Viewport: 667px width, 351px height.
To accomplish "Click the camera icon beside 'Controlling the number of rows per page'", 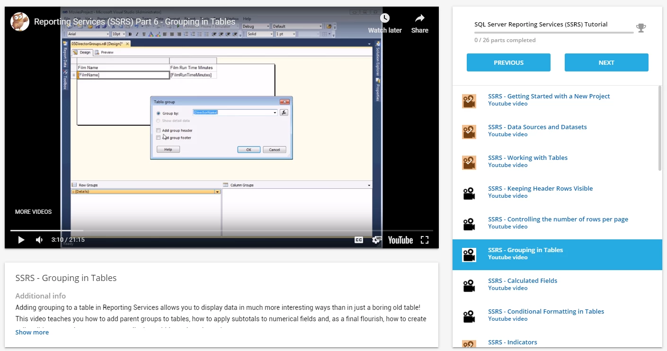I will coord(469,224).
